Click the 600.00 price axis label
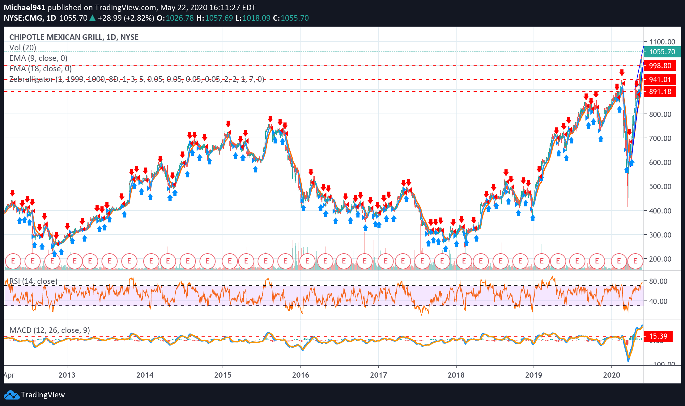Screen dimensions: 685x406 [x=660, y=162]
